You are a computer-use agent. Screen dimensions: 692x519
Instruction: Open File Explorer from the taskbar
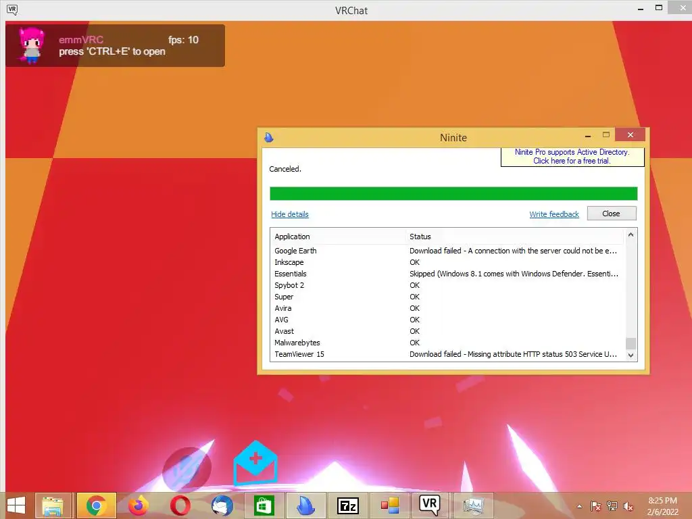[53, 505]
